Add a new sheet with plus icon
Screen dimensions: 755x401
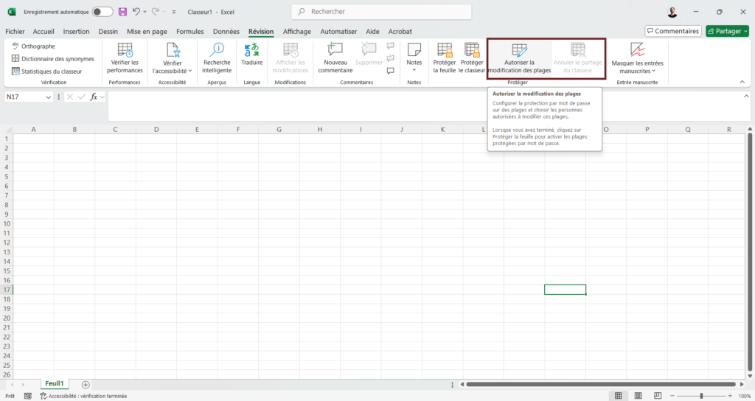(86, 385)
